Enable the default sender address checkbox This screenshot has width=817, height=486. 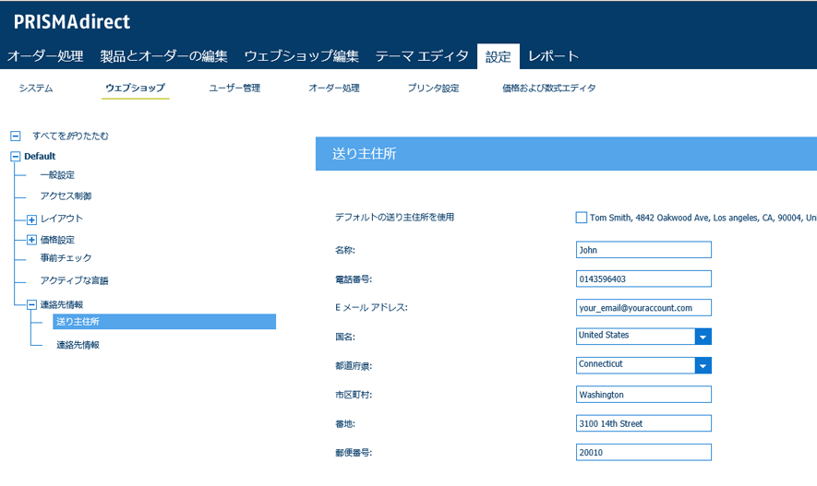581,218
